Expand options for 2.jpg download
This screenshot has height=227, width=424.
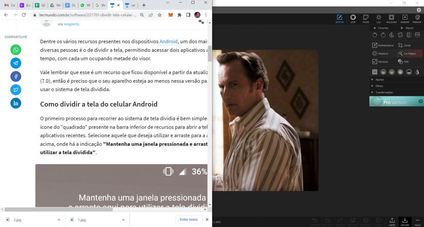point(59,220)
